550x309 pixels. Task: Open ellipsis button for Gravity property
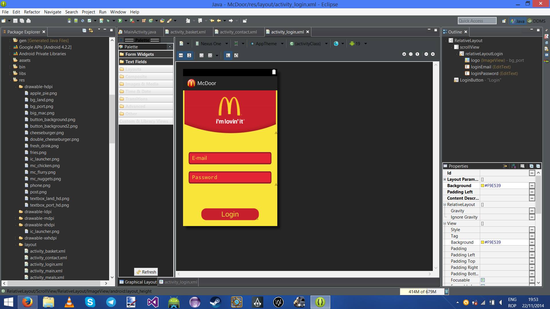532,211
